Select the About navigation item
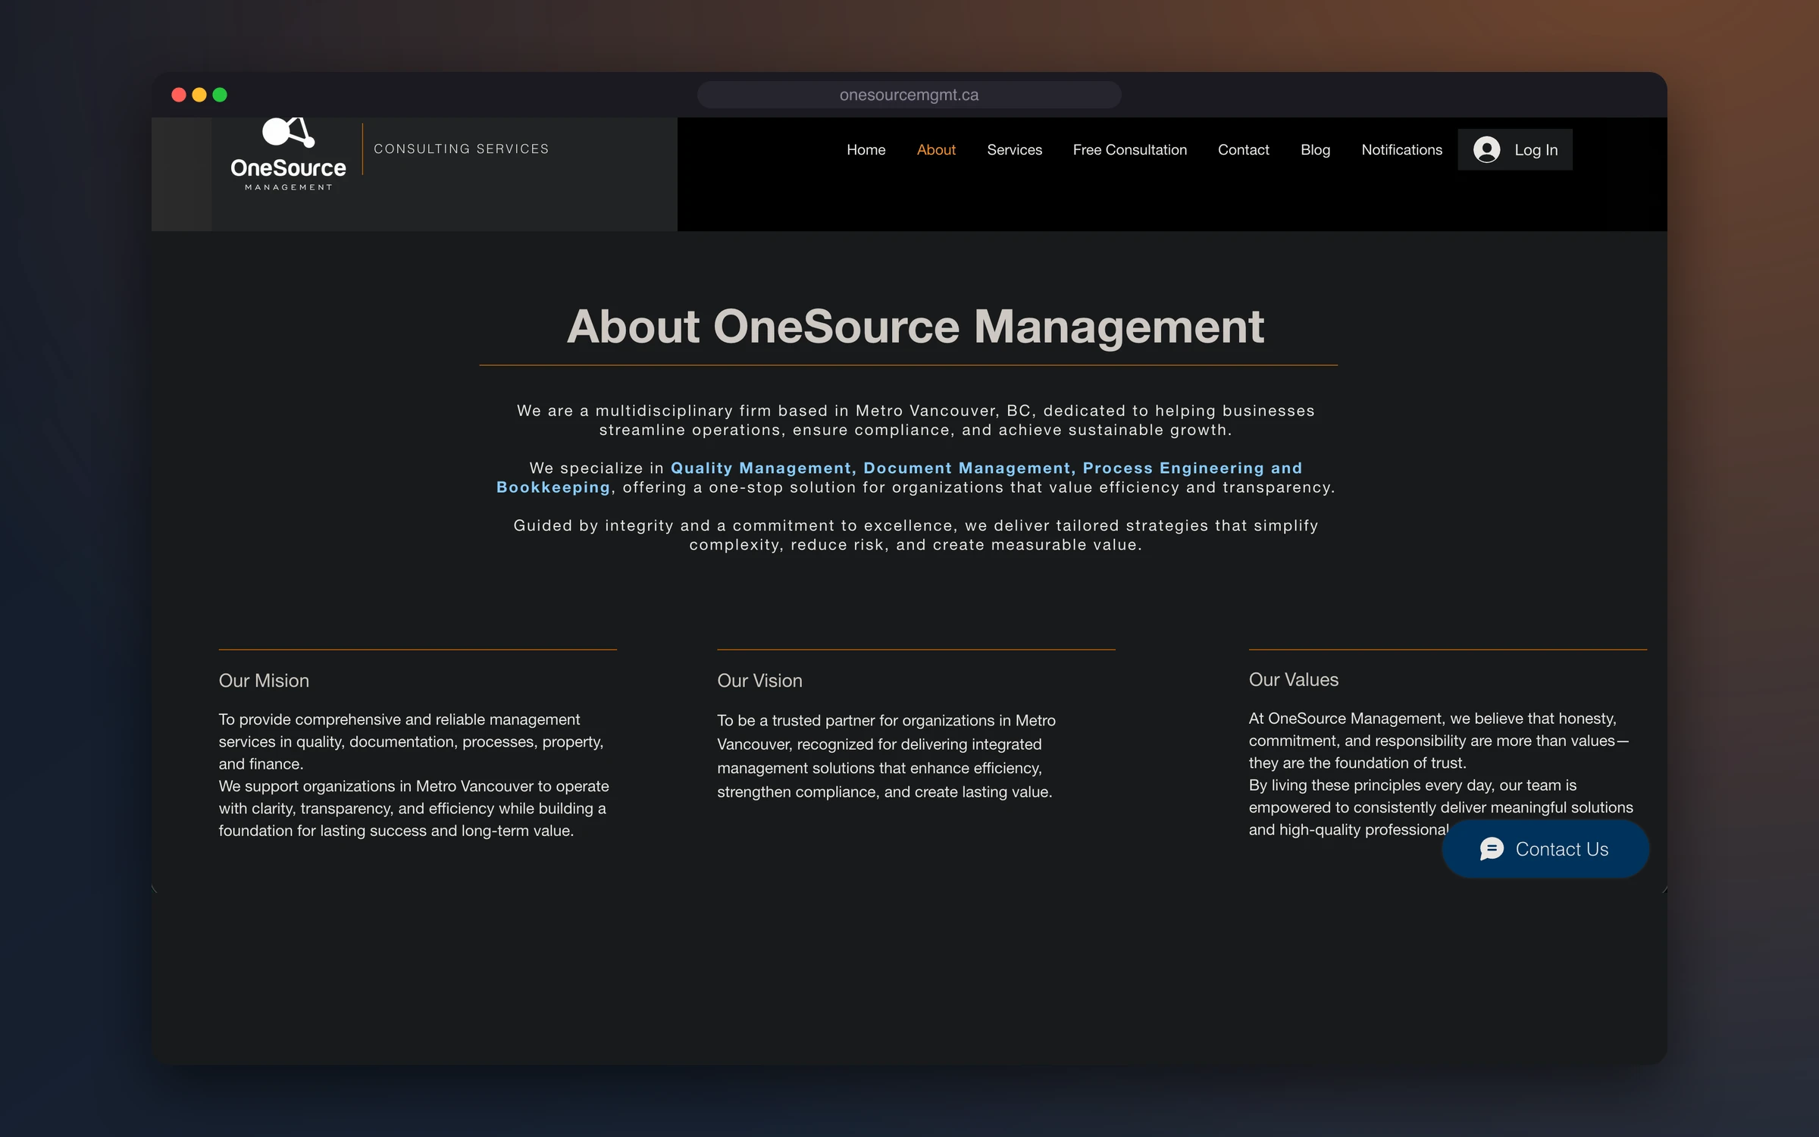This screenshot has height=1137, width=1819. pos(936,150)
